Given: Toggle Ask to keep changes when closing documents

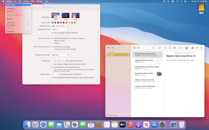Looking at the screenshot, I should [x=52, y=64].
